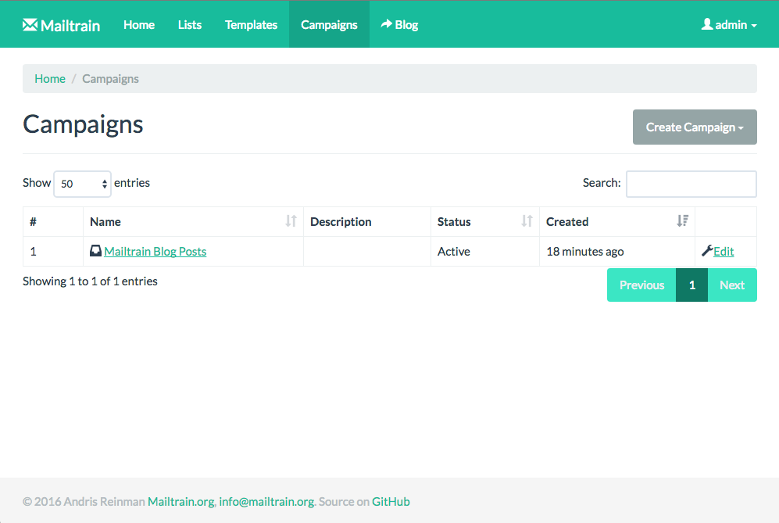
Task: Open the entries-per-page select showing 50
Action: point(82,184)
